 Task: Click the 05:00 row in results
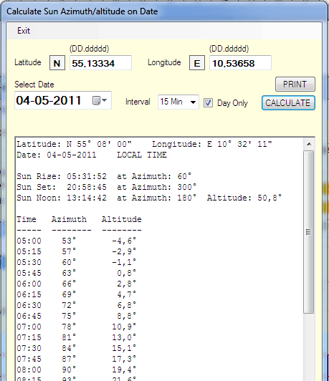77,241
